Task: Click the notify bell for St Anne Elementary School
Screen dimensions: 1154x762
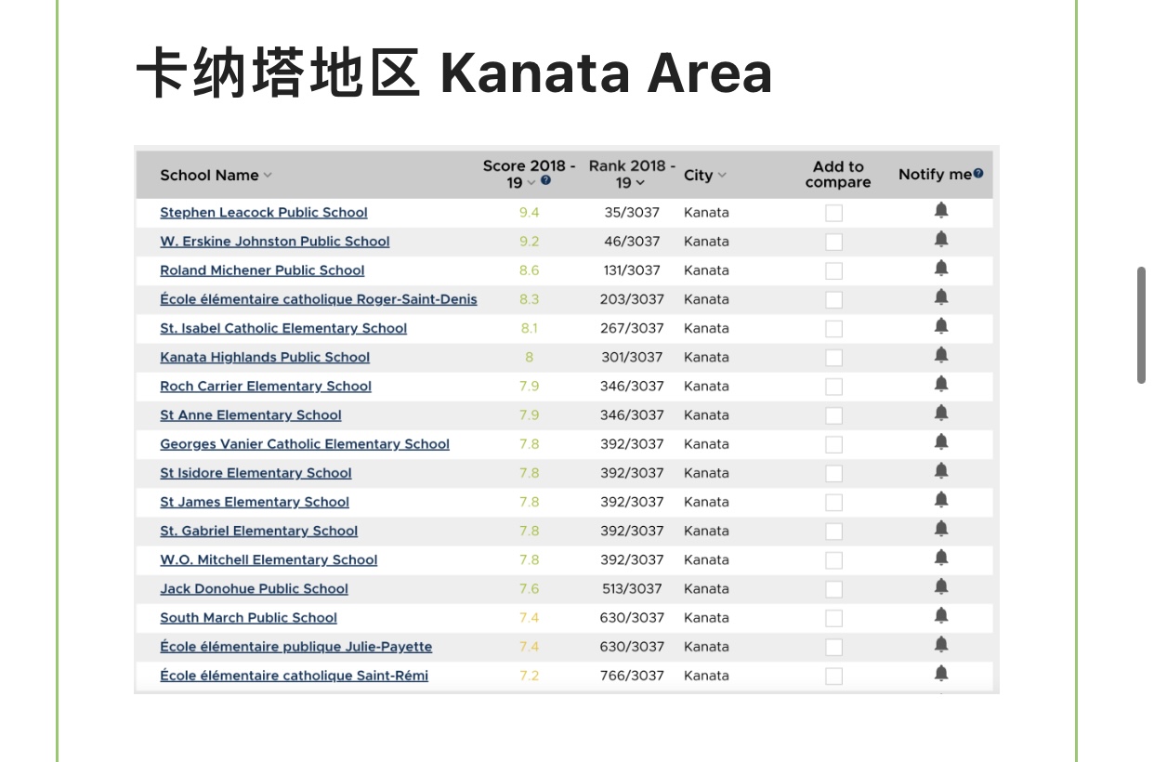Action: pos(940,414)
